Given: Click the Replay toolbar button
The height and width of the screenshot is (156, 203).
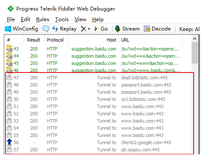Looking at the screenshot, I should pos(65,29).
